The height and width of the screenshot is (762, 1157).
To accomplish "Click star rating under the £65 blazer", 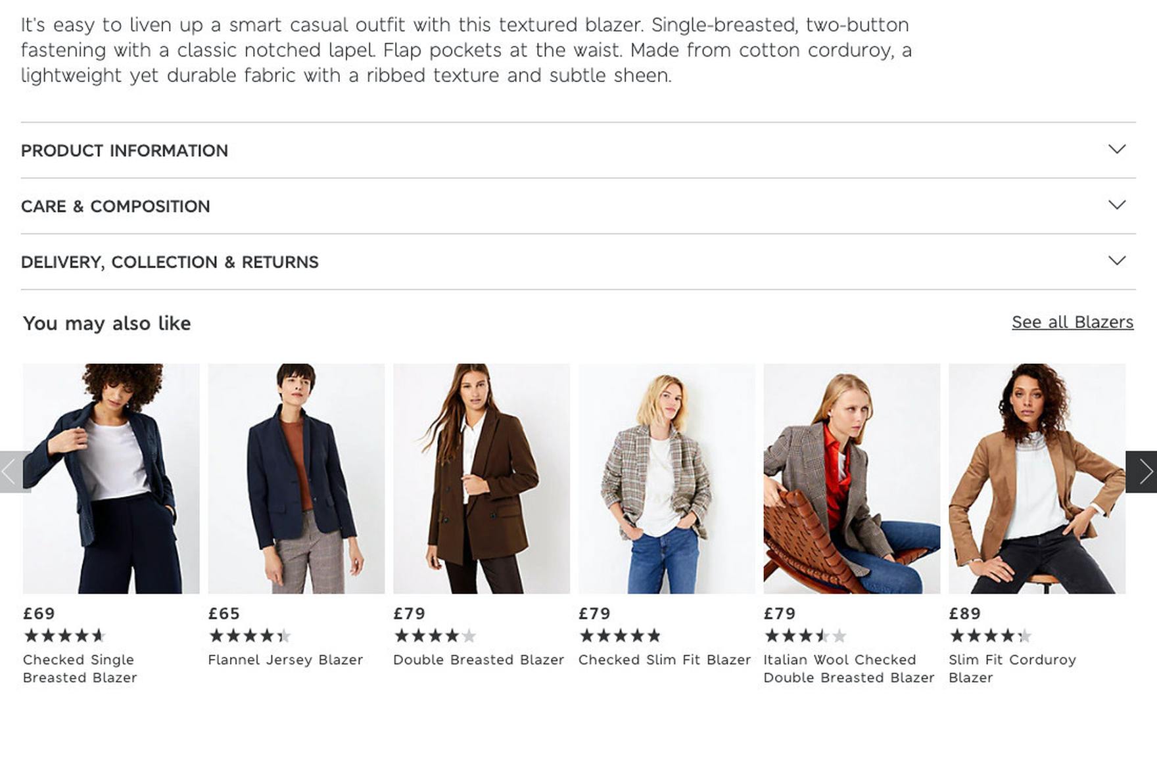I will pyautogui.click(x=250, y=636).
